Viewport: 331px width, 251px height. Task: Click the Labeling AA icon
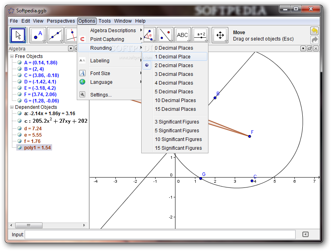[x=82, y=61]
